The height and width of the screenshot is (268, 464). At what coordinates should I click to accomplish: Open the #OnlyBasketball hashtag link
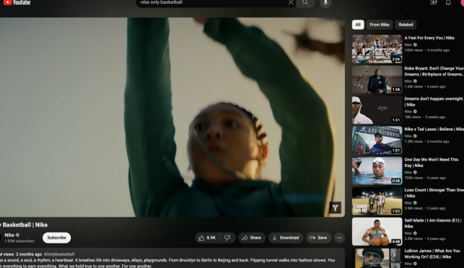59,254
